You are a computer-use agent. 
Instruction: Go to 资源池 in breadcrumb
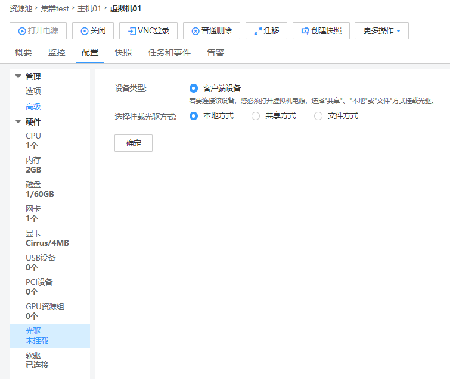tap(21, 8)
